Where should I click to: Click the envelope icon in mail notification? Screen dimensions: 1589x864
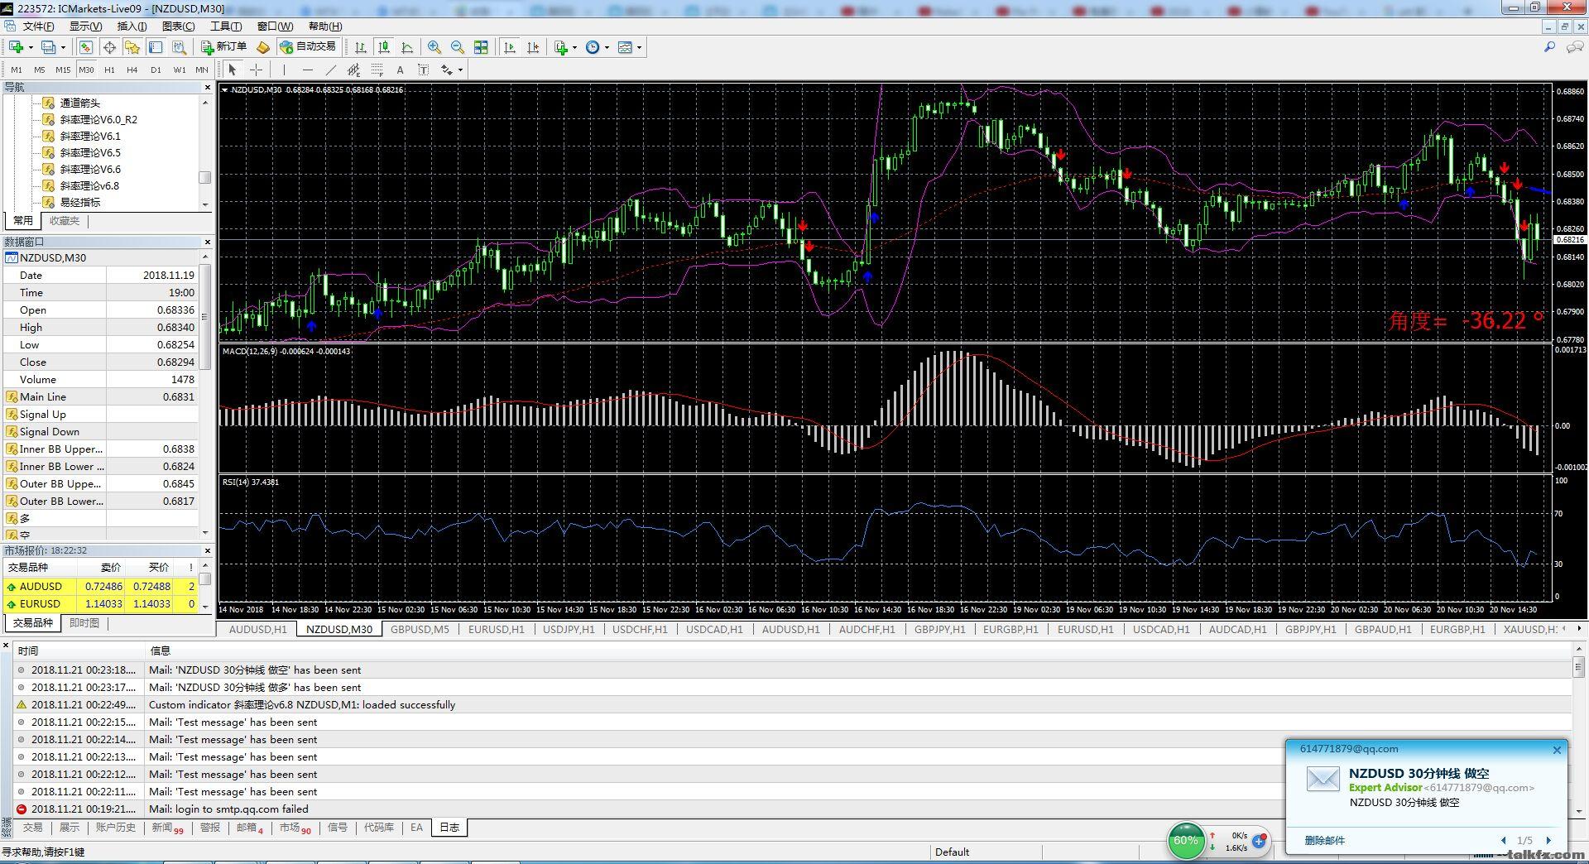tap(1322, 779)
